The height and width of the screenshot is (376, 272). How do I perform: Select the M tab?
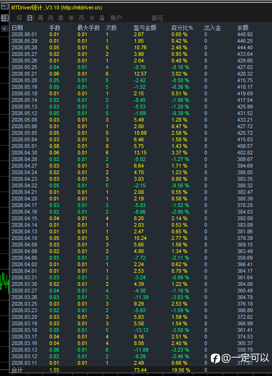coord(92,18)
